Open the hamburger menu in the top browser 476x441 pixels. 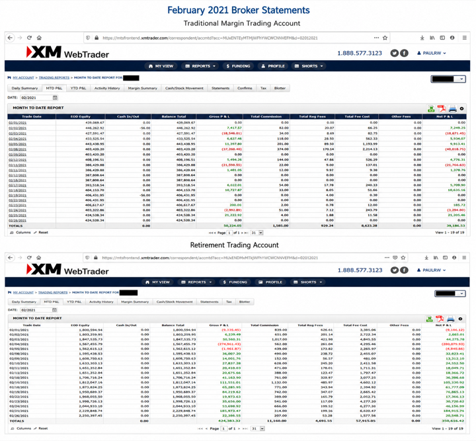(x=465, y=38)
